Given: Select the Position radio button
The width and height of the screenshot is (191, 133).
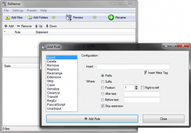Looking at the screenshot, I should coord(102,88).
